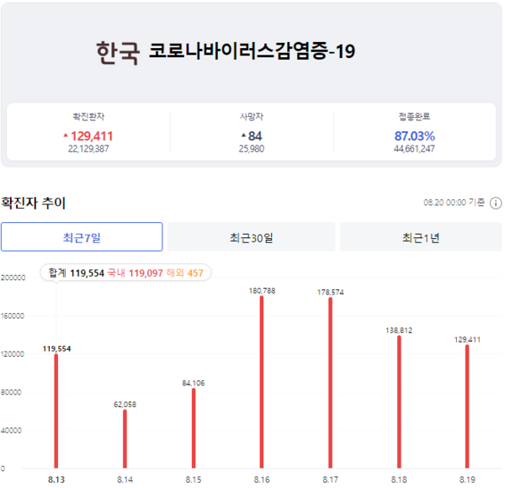Select the 8.14 bar showing 62,058

tap(125, 438)
